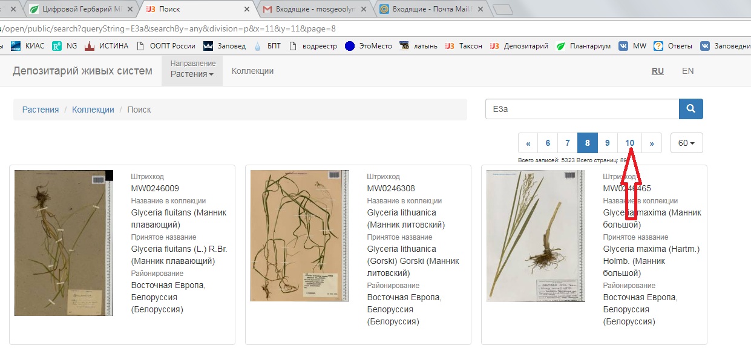Open the Glyceria fluitans specimen thumbnail
Screen dimensions: 751x348
point(64,243)
